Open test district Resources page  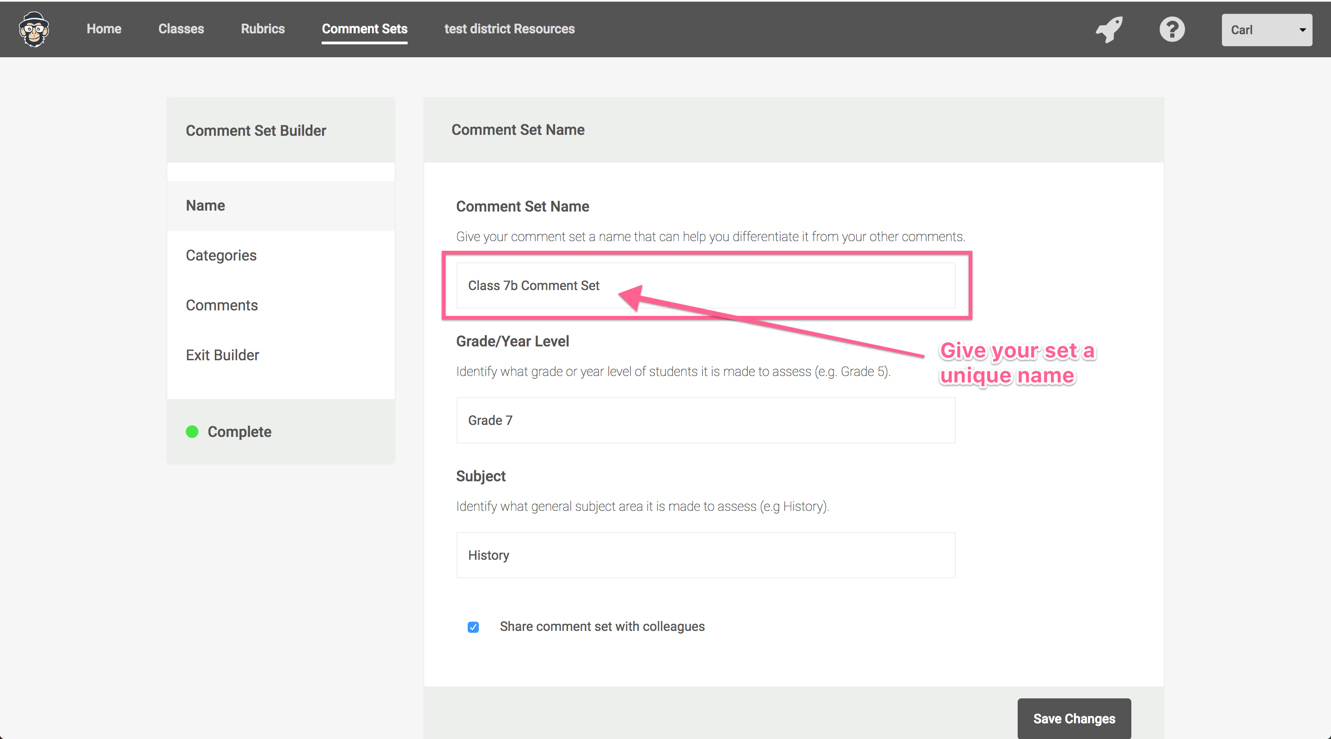tap(509, 29)
